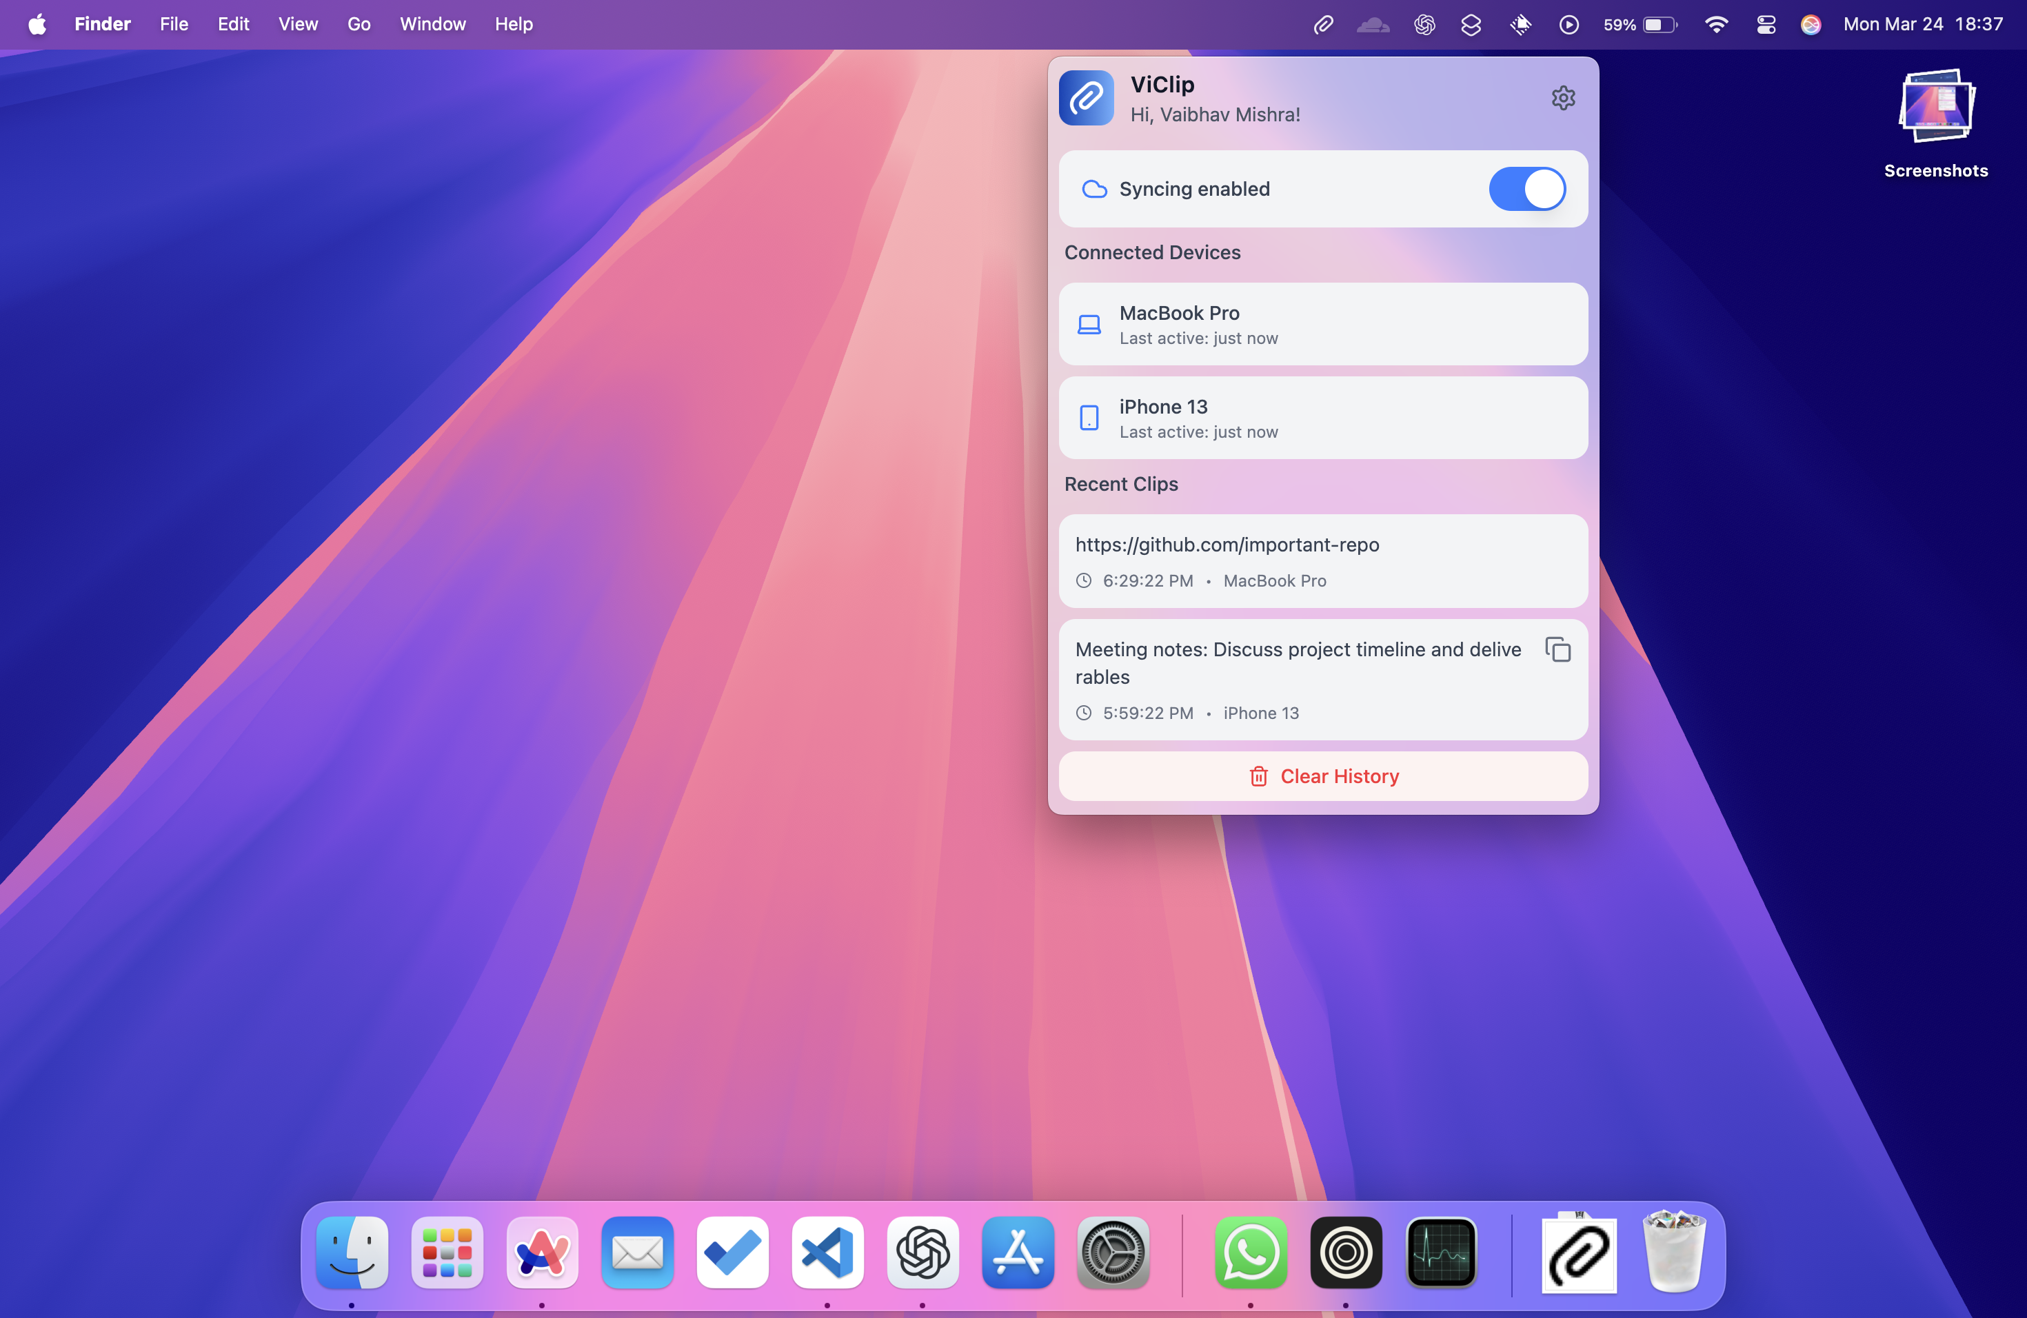Open ViClip settings gear
Image resolution: width=2027 pixels, height=1318 pixels.
1563,98
